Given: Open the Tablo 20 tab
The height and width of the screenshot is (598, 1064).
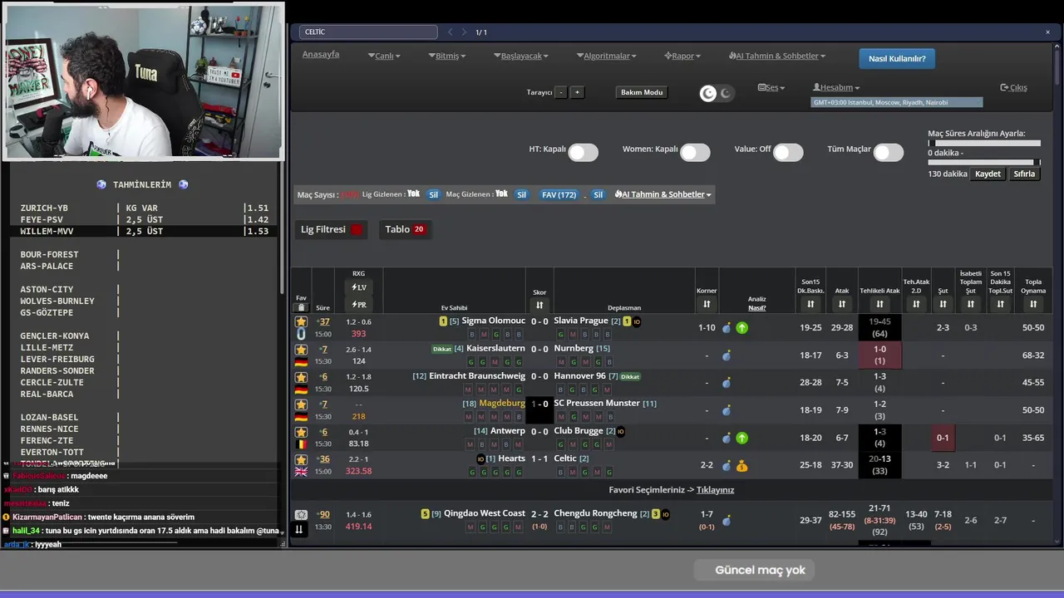Looking at the screenshot, I should 405,229.
